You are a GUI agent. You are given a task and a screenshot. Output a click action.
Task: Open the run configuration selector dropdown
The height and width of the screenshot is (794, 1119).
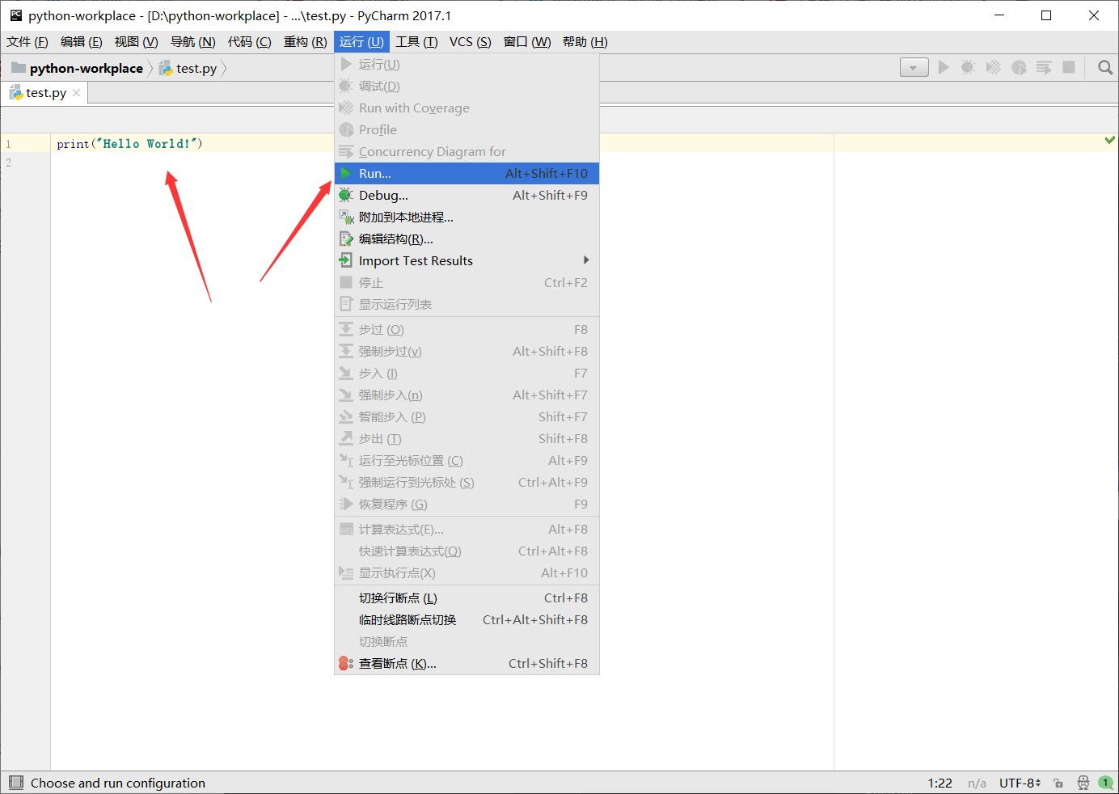tap(914, 67)
